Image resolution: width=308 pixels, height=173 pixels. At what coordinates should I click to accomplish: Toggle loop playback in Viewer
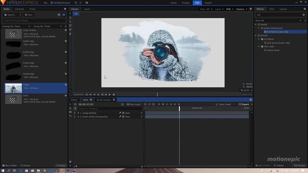click(87, 95)
